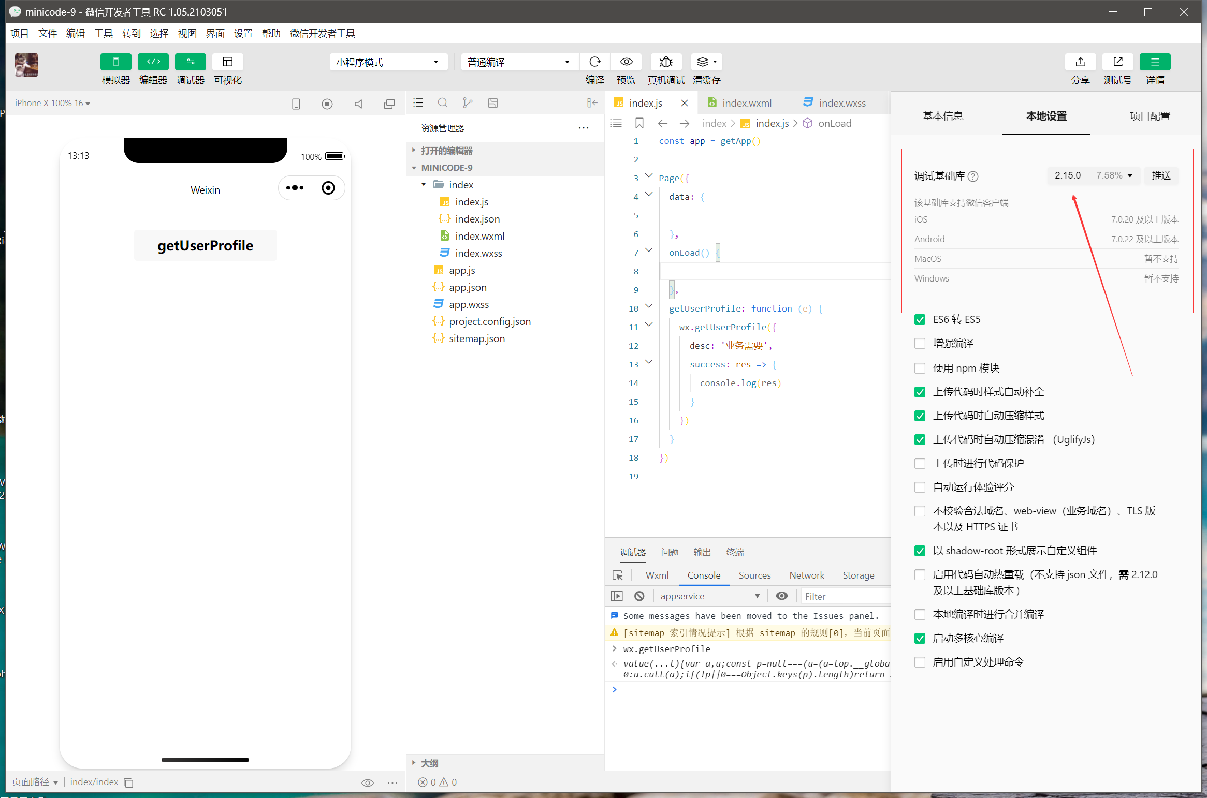The height and width of the screenshot is (798, 1207).
Task: Click the clear console icon
Action: [639, 596]
